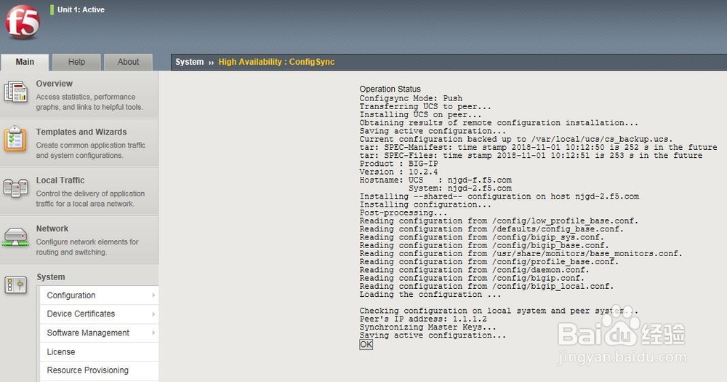Switch to the Help tab

pos(76,62)
